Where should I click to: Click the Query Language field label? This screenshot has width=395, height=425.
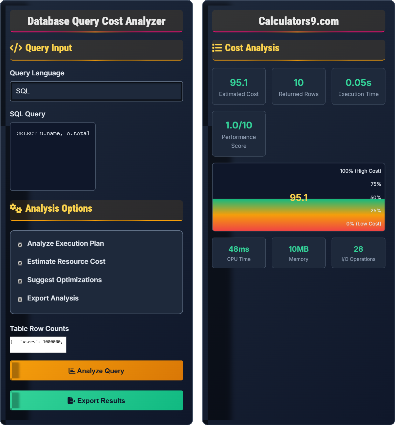pos(37,73)
